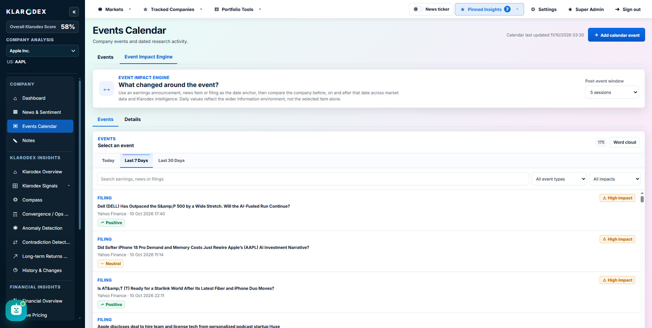Click the Dashboard home icon in sidebar

pyautogui.click(x=15, y=98)
